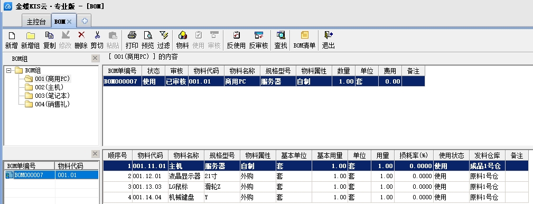Click the 成品1号仓 warehouse cell
533x204 pixels.
(487, 166)
